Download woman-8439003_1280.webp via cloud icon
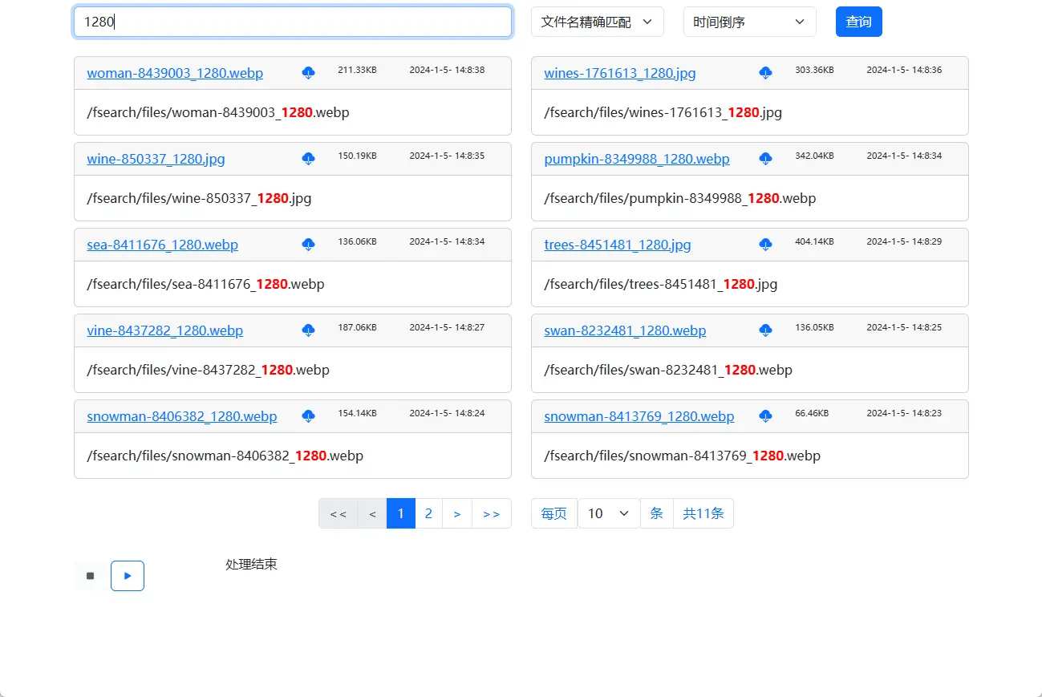The height and width of the screenshot is (697, 1042). 309,73
